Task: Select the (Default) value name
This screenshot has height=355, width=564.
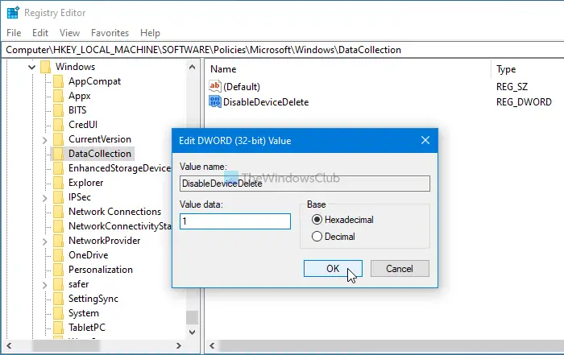Action: click(242, 87)
